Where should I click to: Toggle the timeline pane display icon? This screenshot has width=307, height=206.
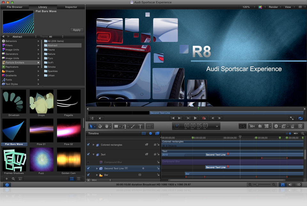click(283, 185)
